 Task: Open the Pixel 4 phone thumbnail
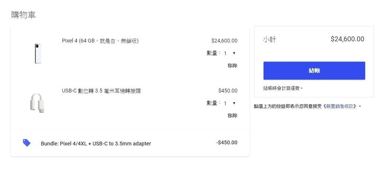pos(38,54)
